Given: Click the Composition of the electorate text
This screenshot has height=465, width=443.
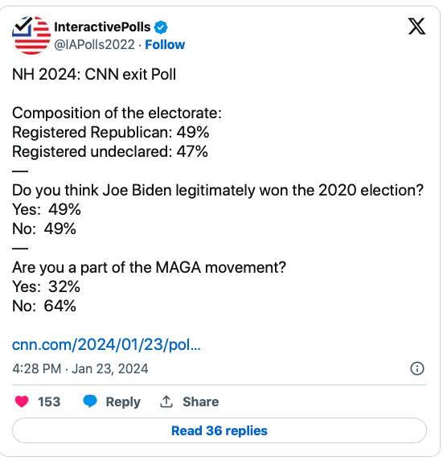Looking at the screenshot, I should (x=117, y=113).
